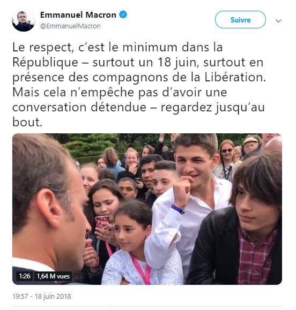Image resolution: width=296 pixels, height=310 pixels.
Task: Open the @EmmanuelMacron handle link
Action: (70, 26)
